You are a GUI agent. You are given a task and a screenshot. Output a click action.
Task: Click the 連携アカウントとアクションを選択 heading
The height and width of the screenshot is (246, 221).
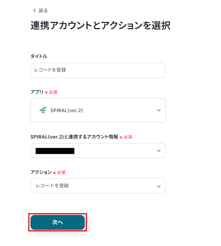(x=100, y=26)
